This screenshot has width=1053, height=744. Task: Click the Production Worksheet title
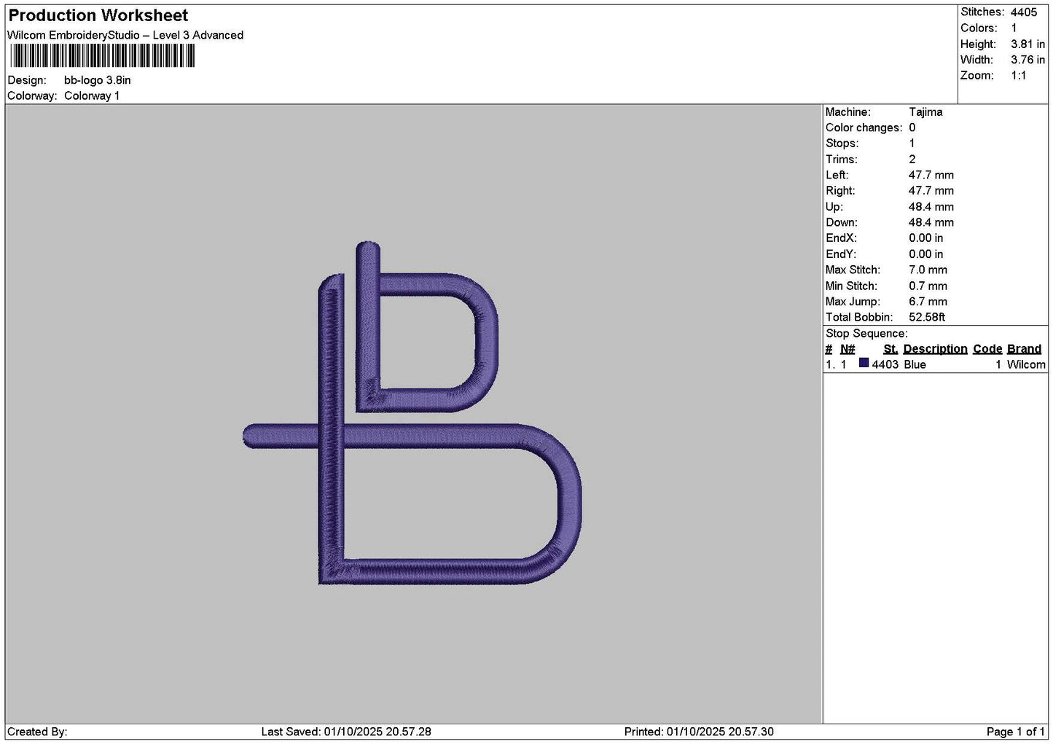[x=98, y=15]
